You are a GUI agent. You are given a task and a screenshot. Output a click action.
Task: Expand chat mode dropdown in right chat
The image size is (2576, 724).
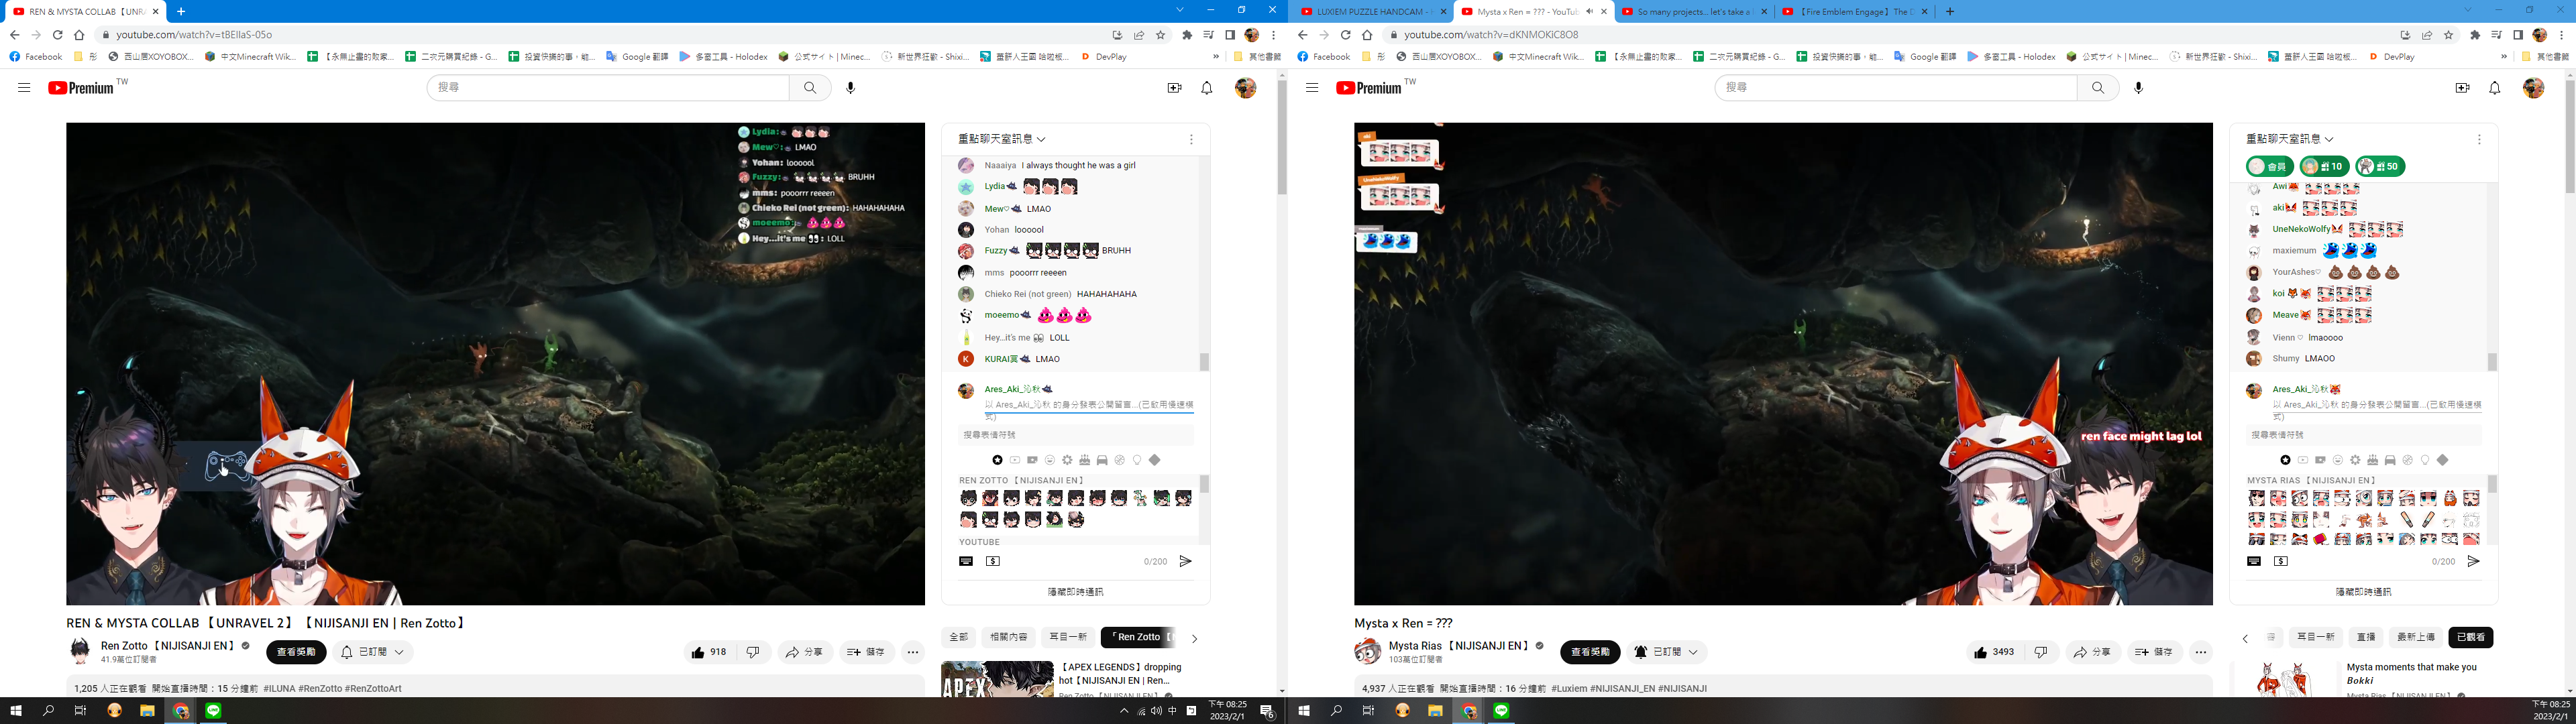pos(2290,139)
